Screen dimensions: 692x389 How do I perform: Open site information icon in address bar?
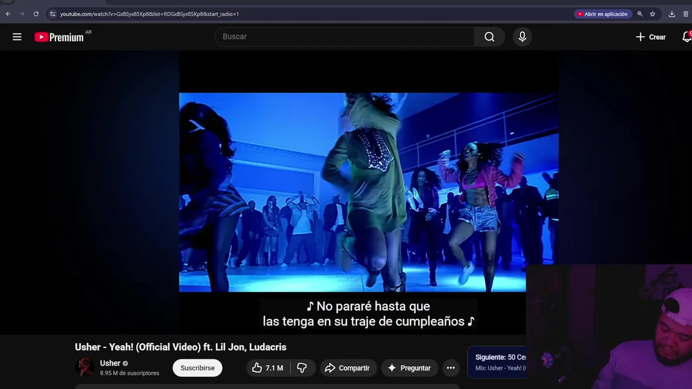[x=52, y=14]
